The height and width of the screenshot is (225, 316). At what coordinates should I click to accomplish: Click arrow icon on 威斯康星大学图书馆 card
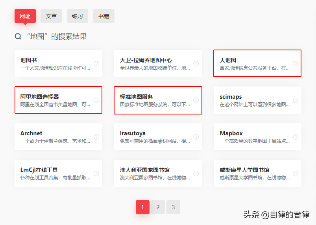(296, 173)
